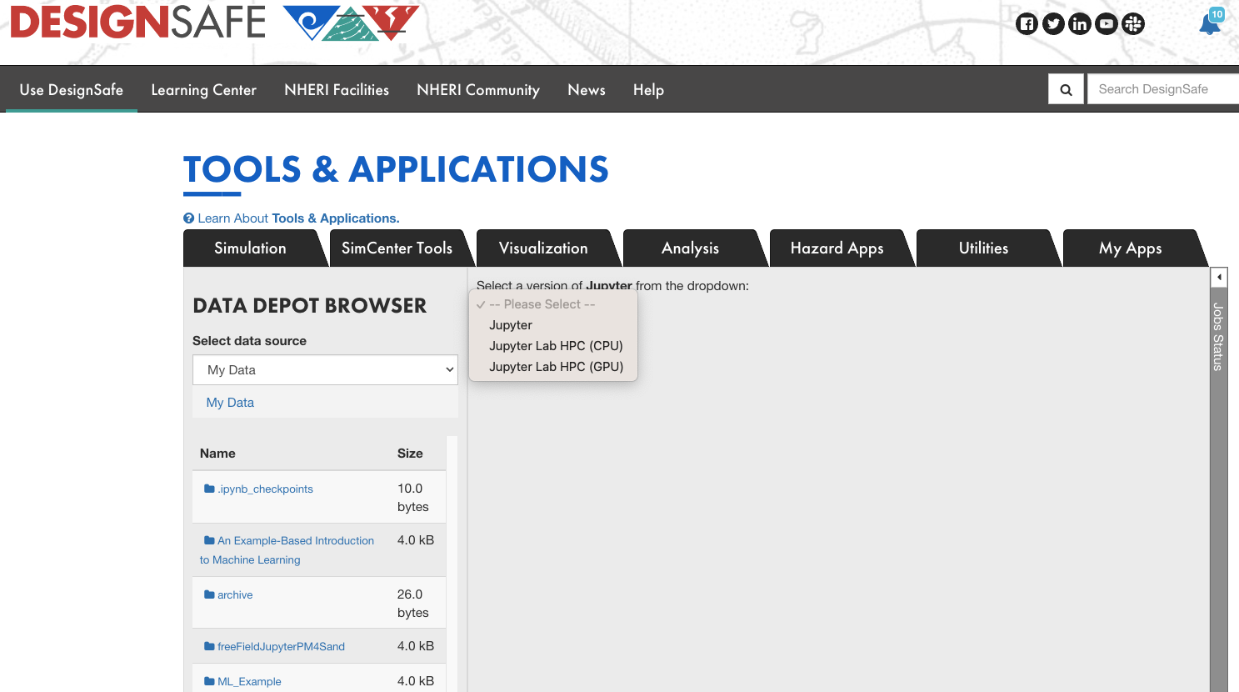The width and height of the screenshot is (1239, 692).
Task: Click the Size column header
Action: (x=410, y=454)
